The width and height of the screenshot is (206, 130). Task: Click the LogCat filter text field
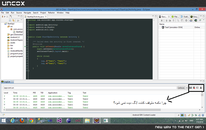[90, 88]
